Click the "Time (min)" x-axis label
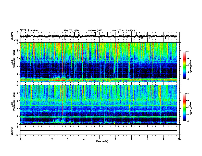The height and width of the screenshot is (156, 202). tap(102, 141)
